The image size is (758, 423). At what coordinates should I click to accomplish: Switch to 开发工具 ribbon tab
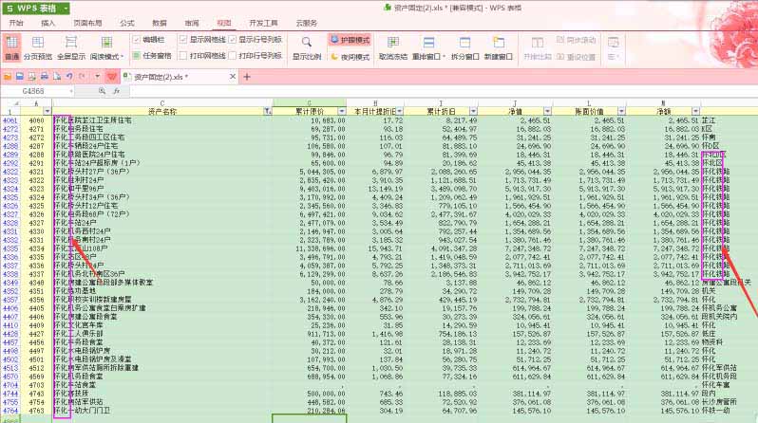(x=263, y=21)
